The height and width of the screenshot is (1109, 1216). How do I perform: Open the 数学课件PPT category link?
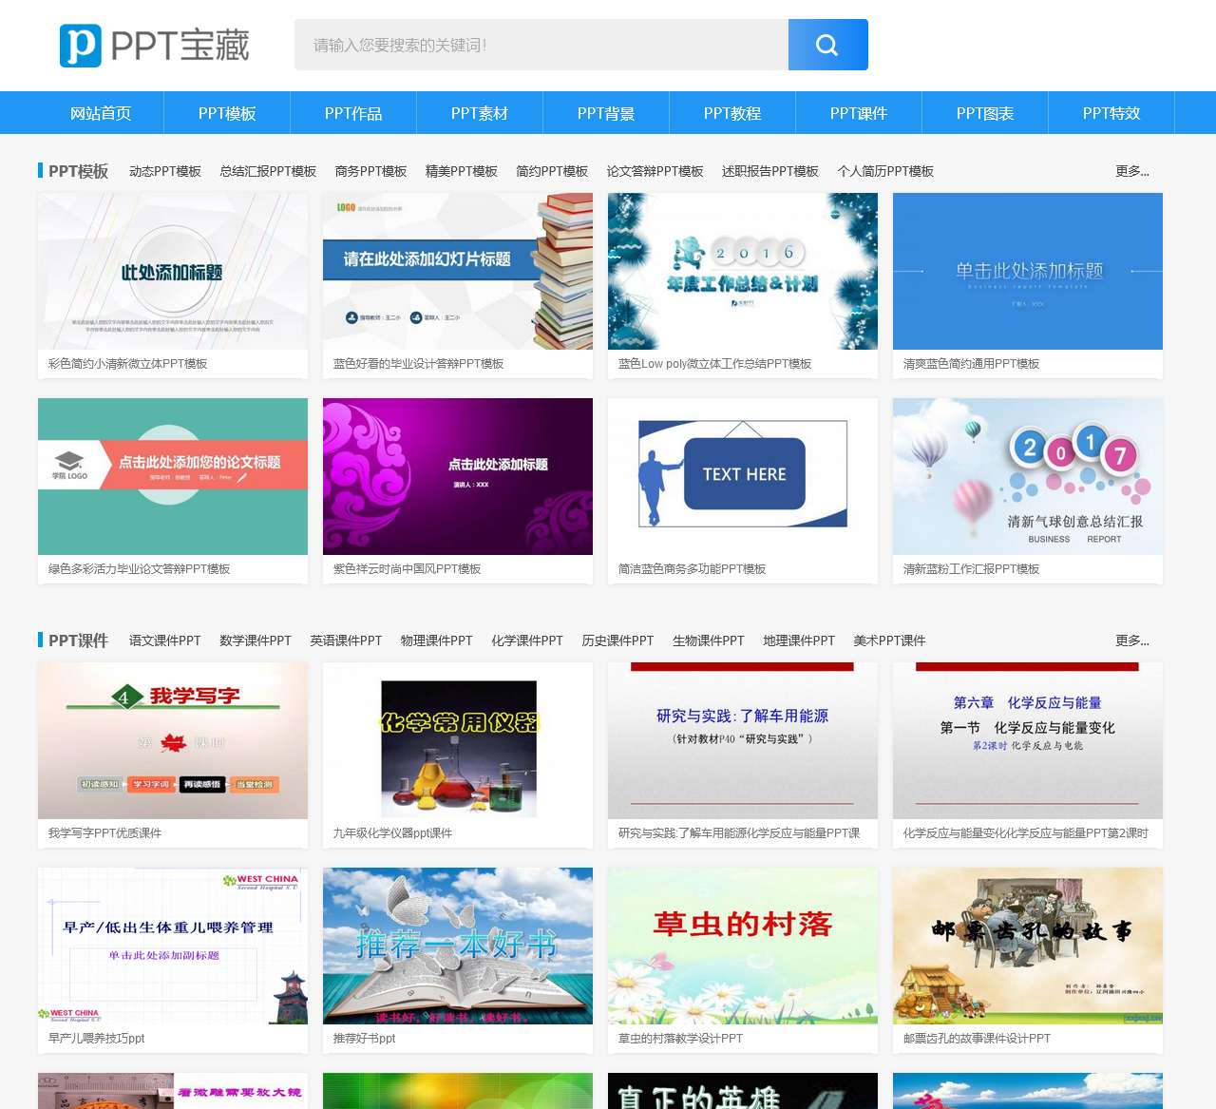point(256,641)
